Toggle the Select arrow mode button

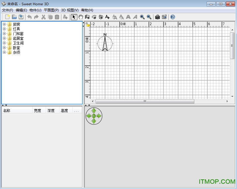pos(74,17)
